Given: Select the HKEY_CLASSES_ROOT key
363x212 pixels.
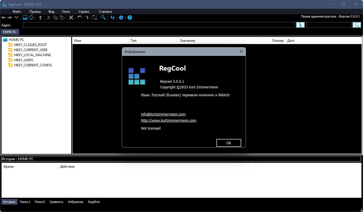Looking at the screenshot, I should pyautogui.click(x=30, y=45).
